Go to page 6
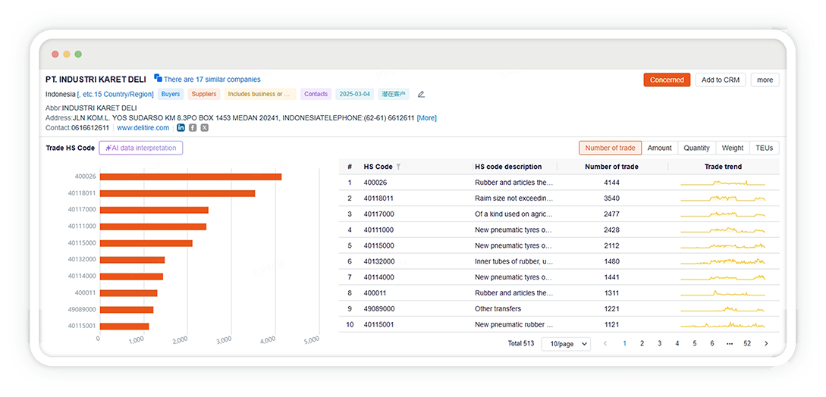 pos(711,343)
